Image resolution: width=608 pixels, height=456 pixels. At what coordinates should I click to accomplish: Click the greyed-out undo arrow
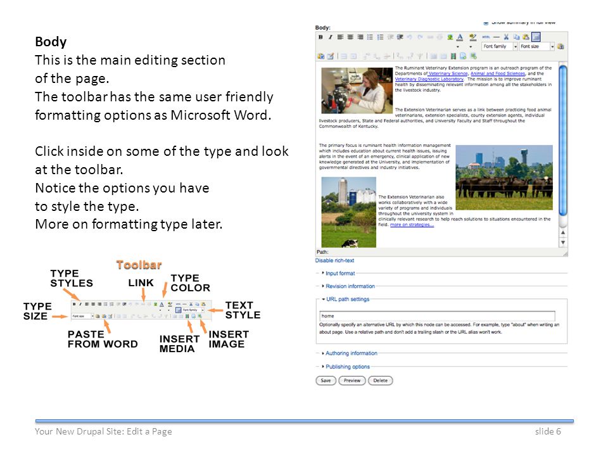[410, 37]
